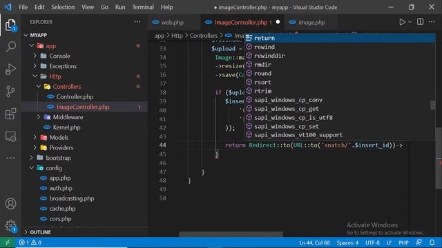
Task: Collapse the config folder
Action: pos(31,168)
